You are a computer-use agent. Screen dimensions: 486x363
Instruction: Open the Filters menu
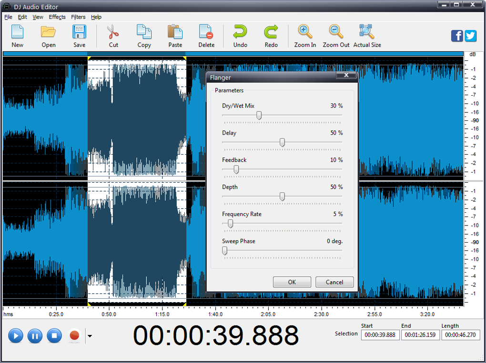point(78,17)
